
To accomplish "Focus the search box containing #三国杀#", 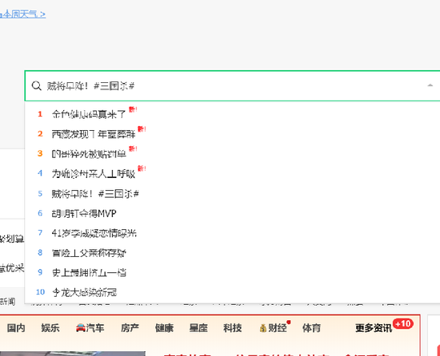I will [232, 86].
